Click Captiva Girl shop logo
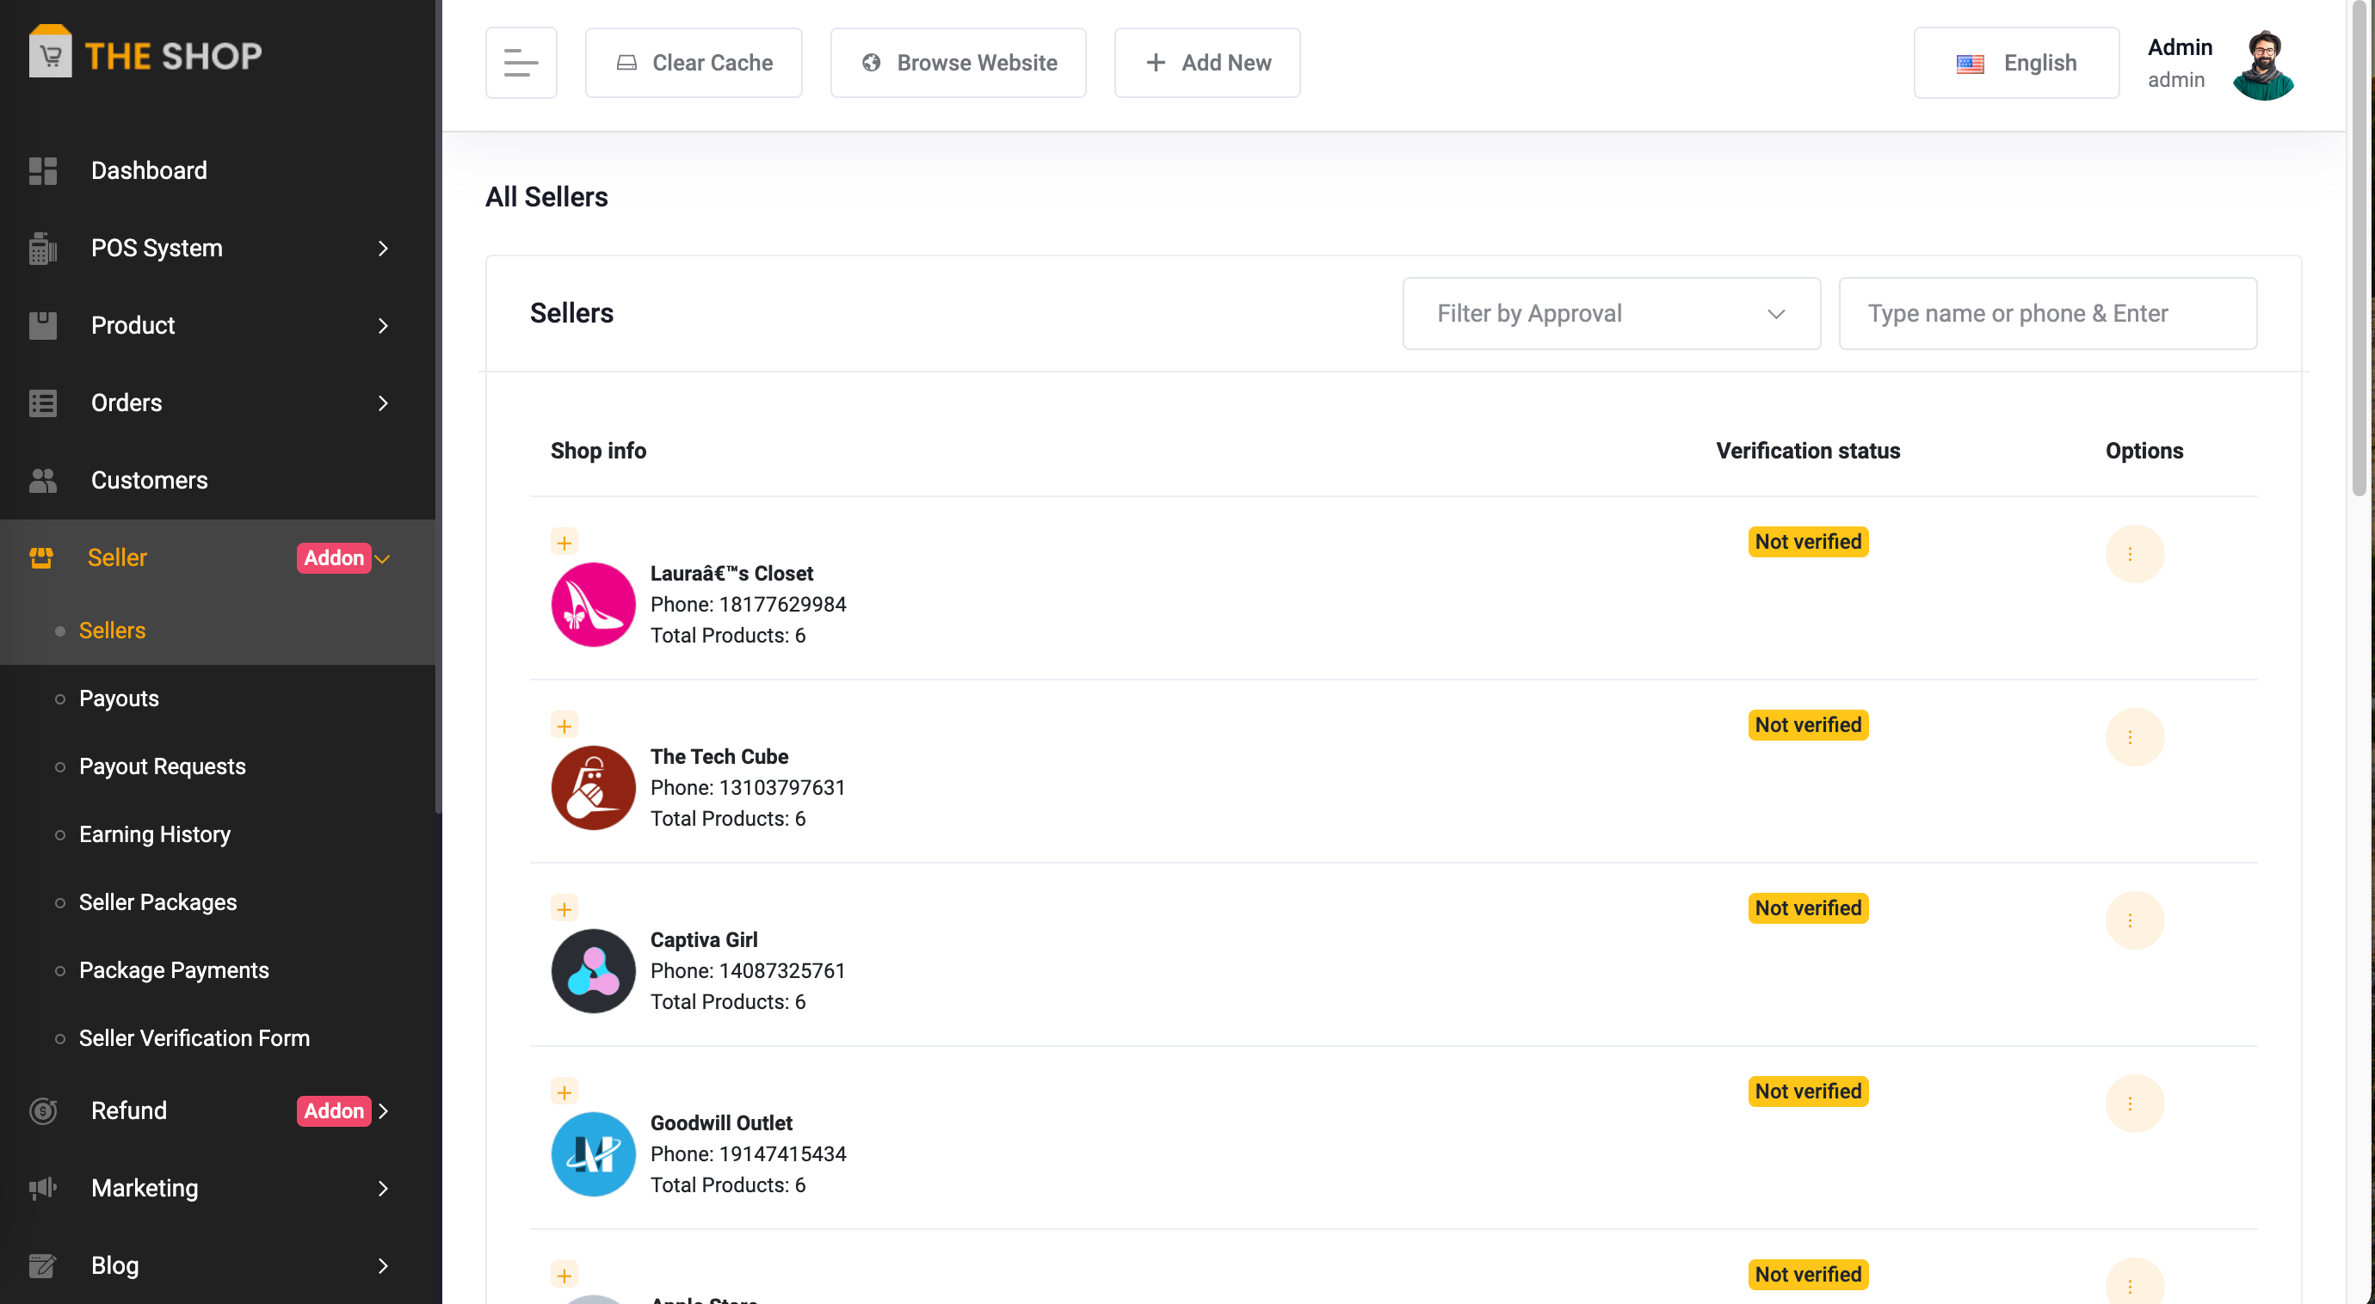The height and width of the screenshot is (1304, 2375). pos(593,970)
